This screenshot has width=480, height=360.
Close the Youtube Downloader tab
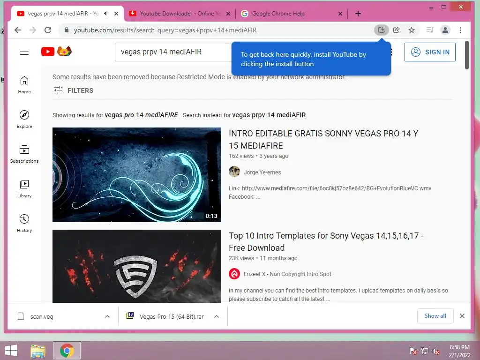coord(228,14)
